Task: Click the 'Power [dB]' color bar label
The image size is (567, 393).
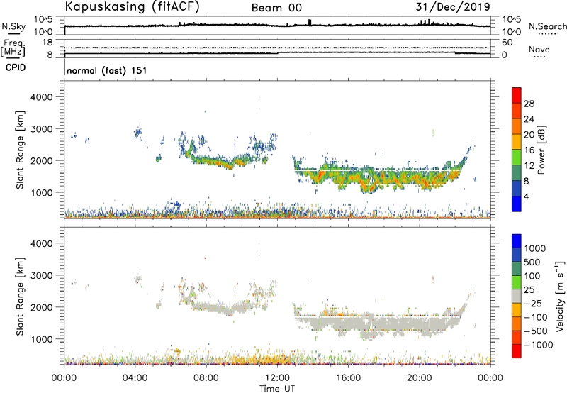Action: (541, 150)
